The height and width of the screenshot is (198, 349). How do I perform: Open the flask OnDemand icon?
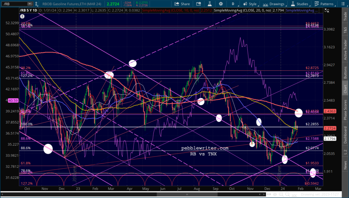click(210, 4)
